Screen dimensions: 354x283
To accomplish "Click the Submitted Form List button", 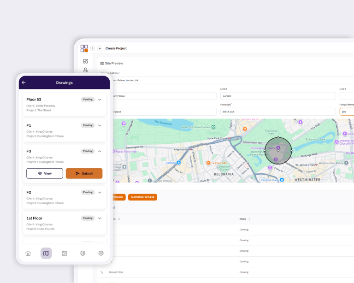I will (x=142, y=197).
